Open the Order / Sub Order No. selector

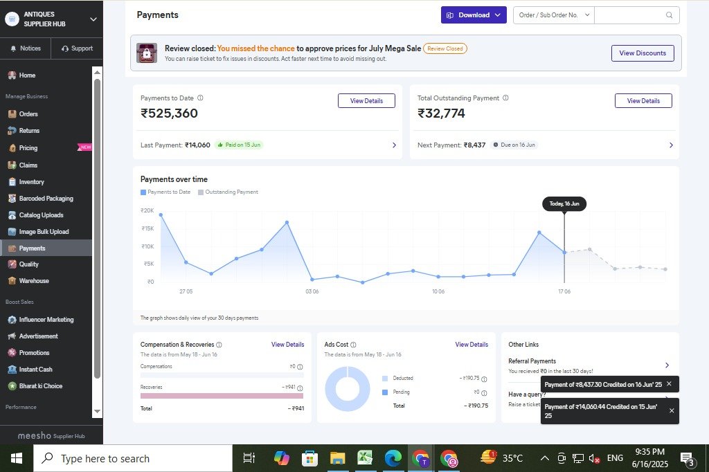coord(553,15)
